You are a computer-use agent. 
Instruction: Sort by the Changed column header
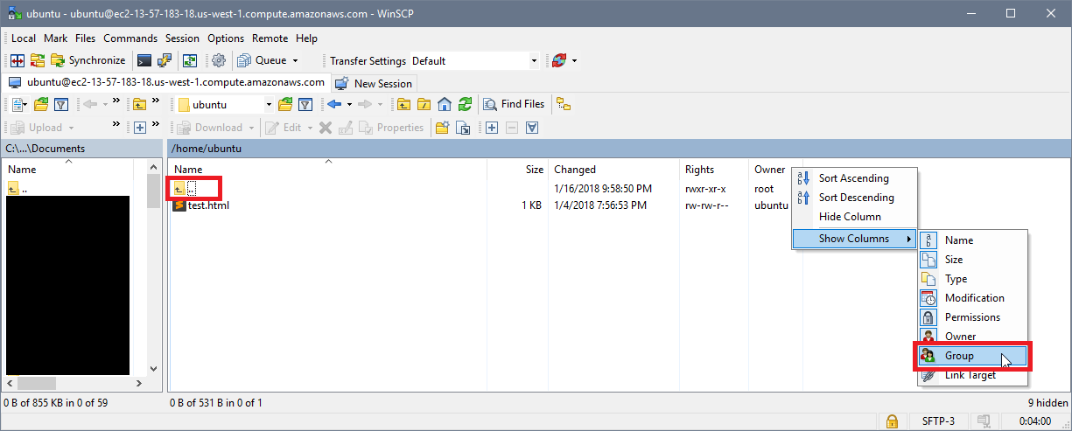click(x=614, y=170)
